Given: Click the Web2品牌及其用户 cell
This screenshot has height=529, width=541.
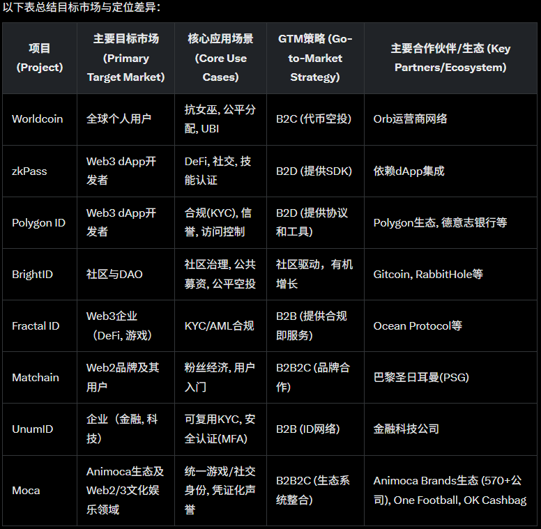Looking at the screenshot, I should [x=125, y=378].
